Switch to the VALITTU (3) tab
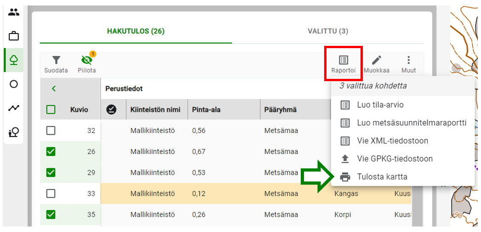 pyautogui.click(x=328, y=32)
